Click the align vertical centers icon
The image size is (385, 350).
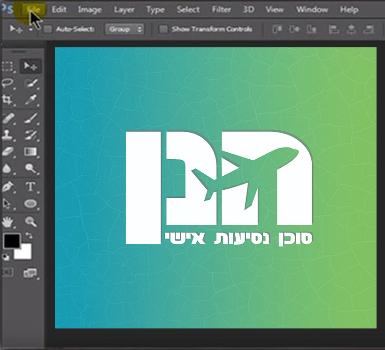294,30
